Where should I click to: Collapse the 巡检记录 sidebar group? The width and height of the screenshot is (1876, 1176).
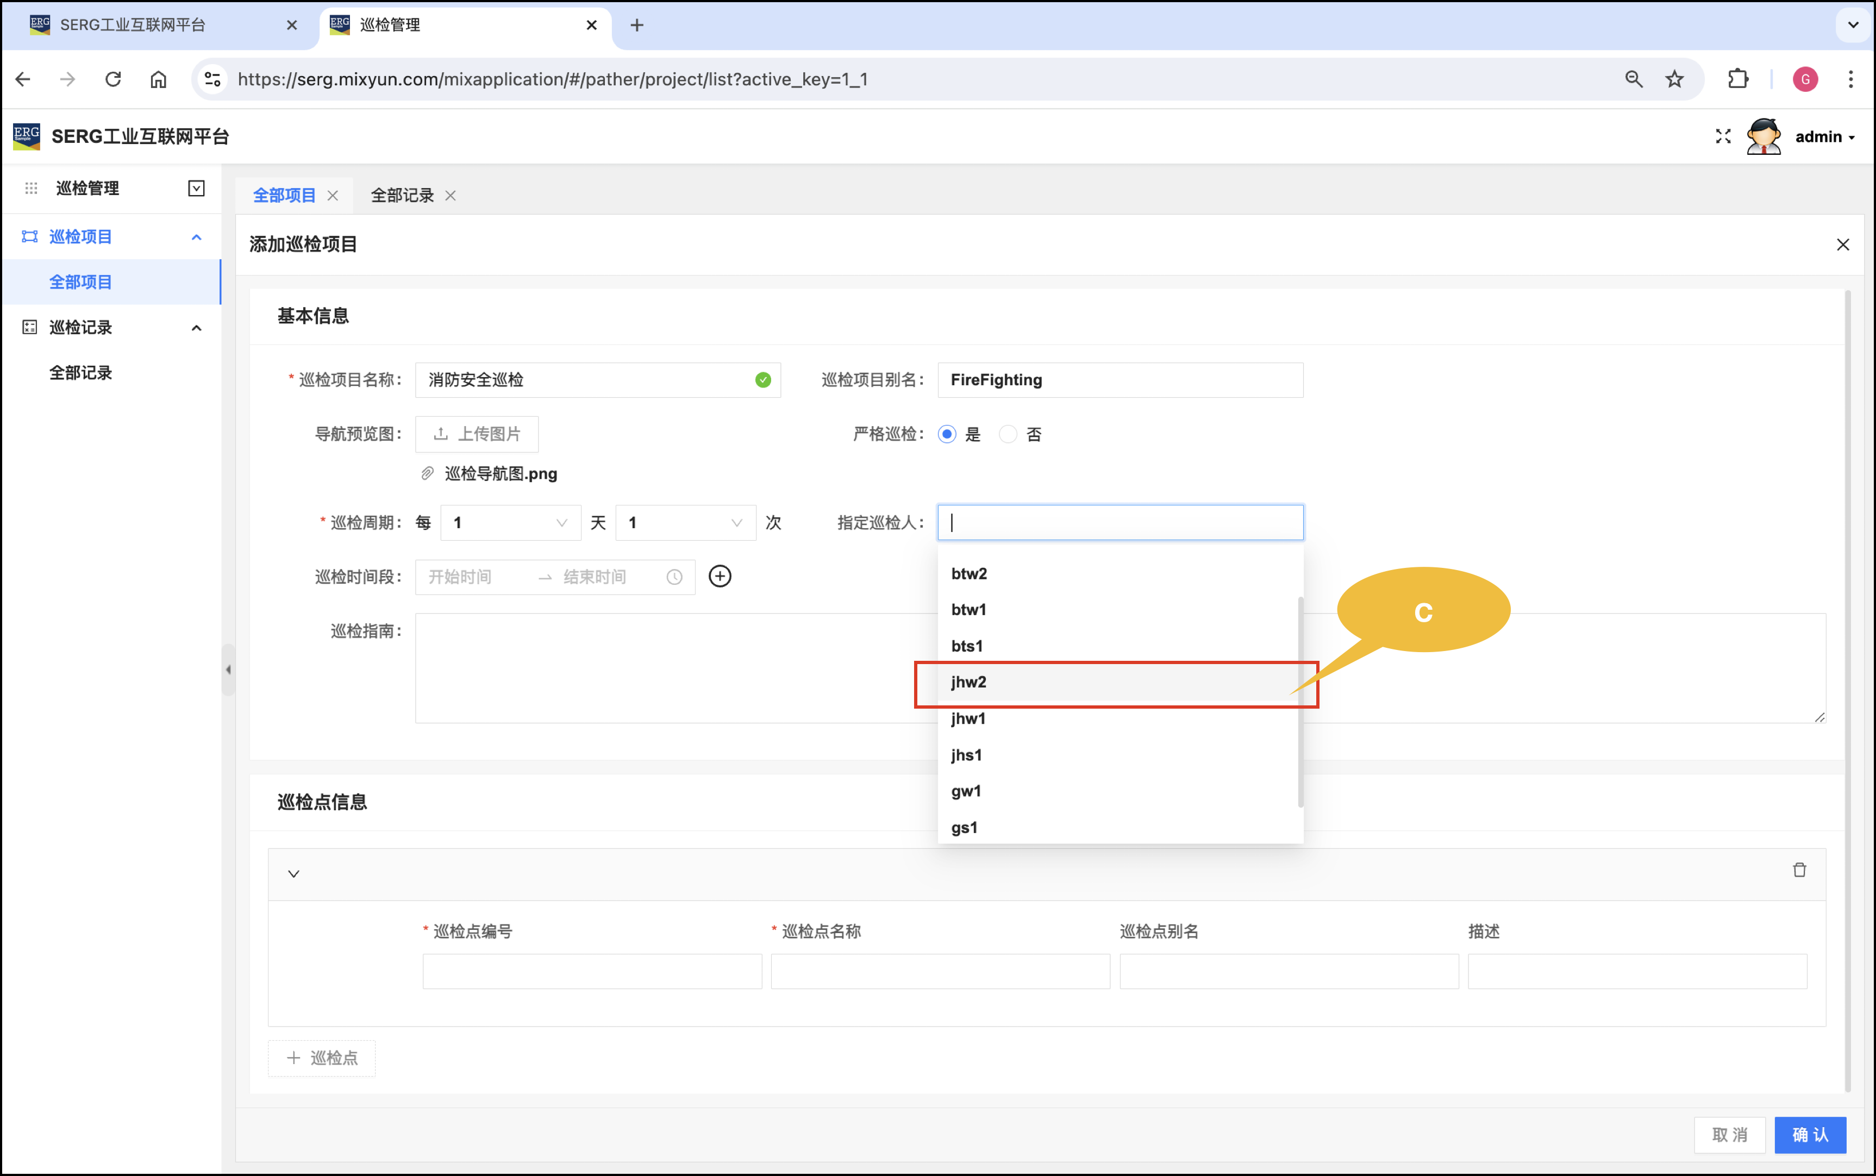tap(196, 328)
